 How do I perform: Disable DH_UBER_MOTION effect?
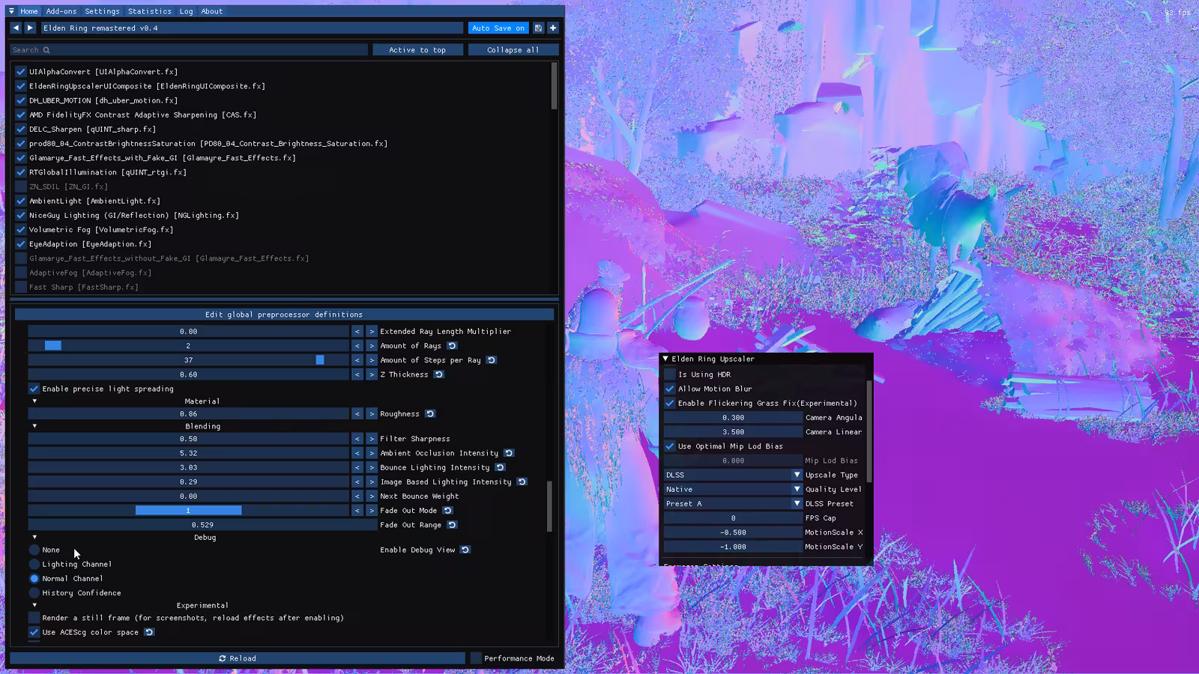pos(21,100)
